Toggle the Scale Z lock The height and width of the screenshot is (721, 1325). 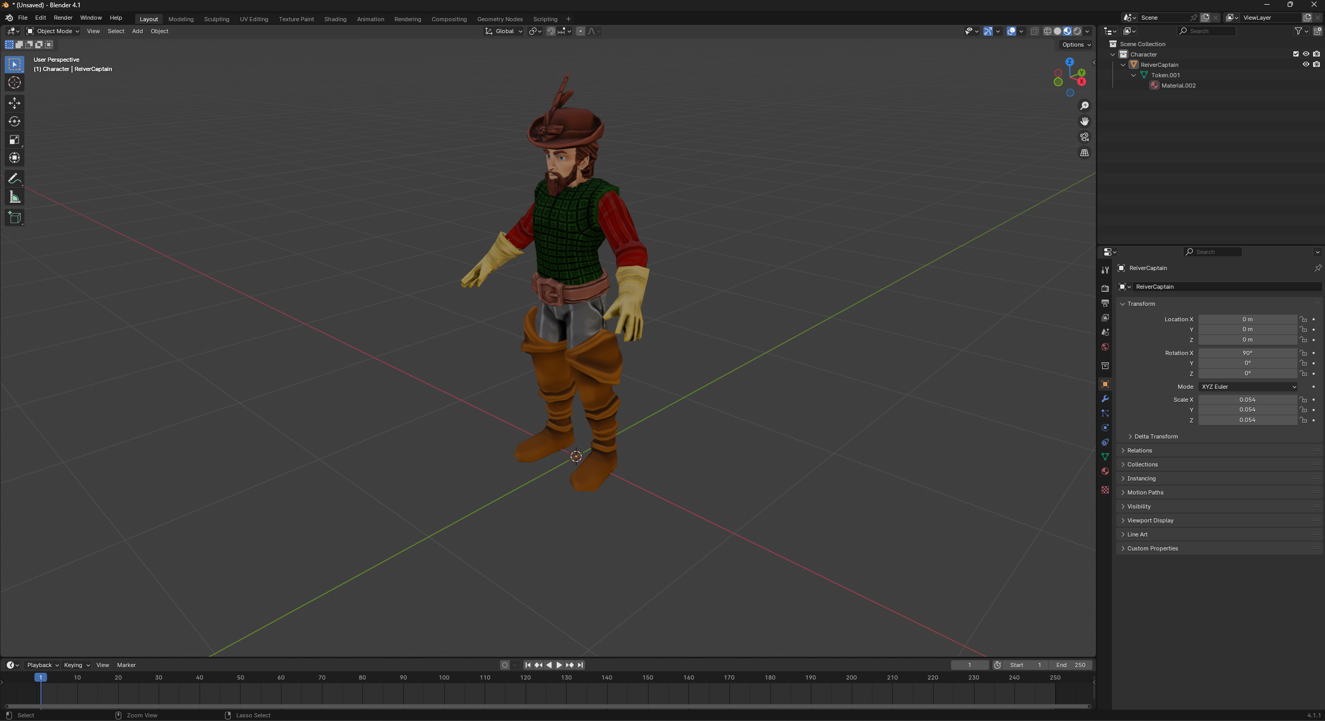point(1303,420)
